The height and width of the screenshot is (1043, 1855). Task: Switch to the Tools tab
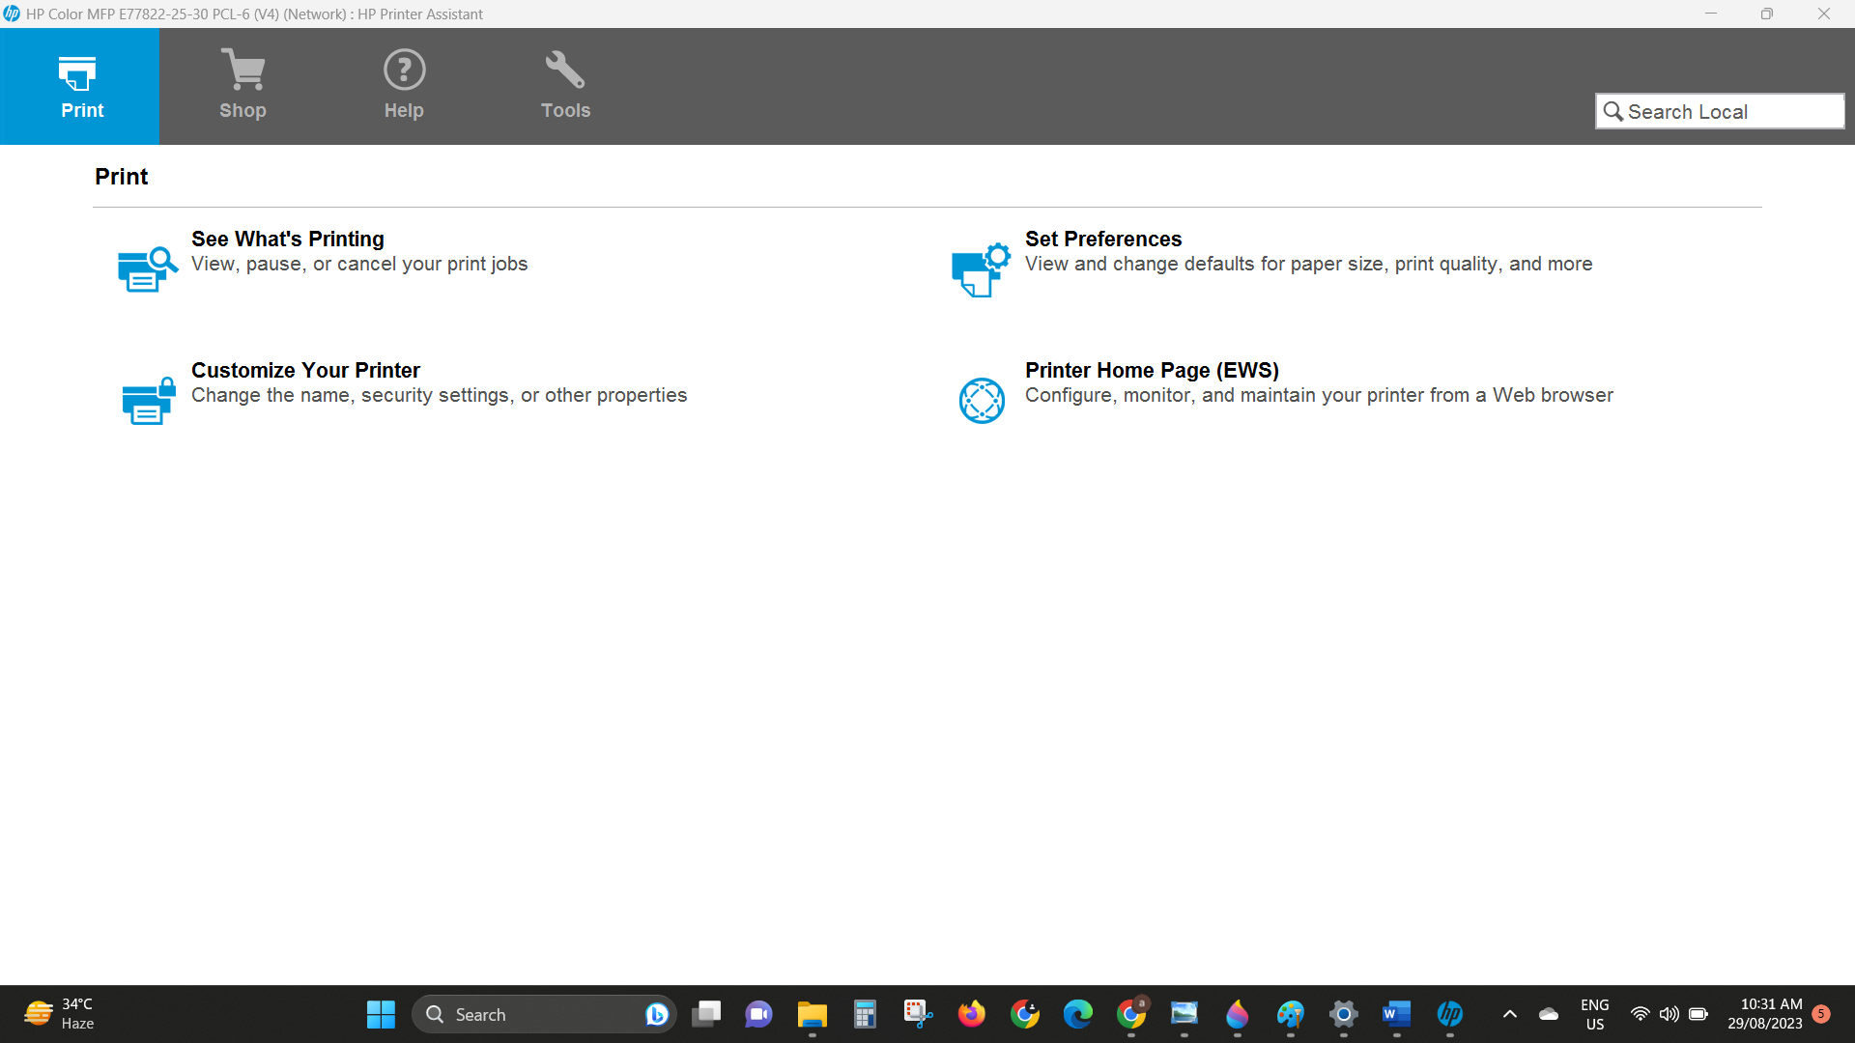tap(565, 86)
